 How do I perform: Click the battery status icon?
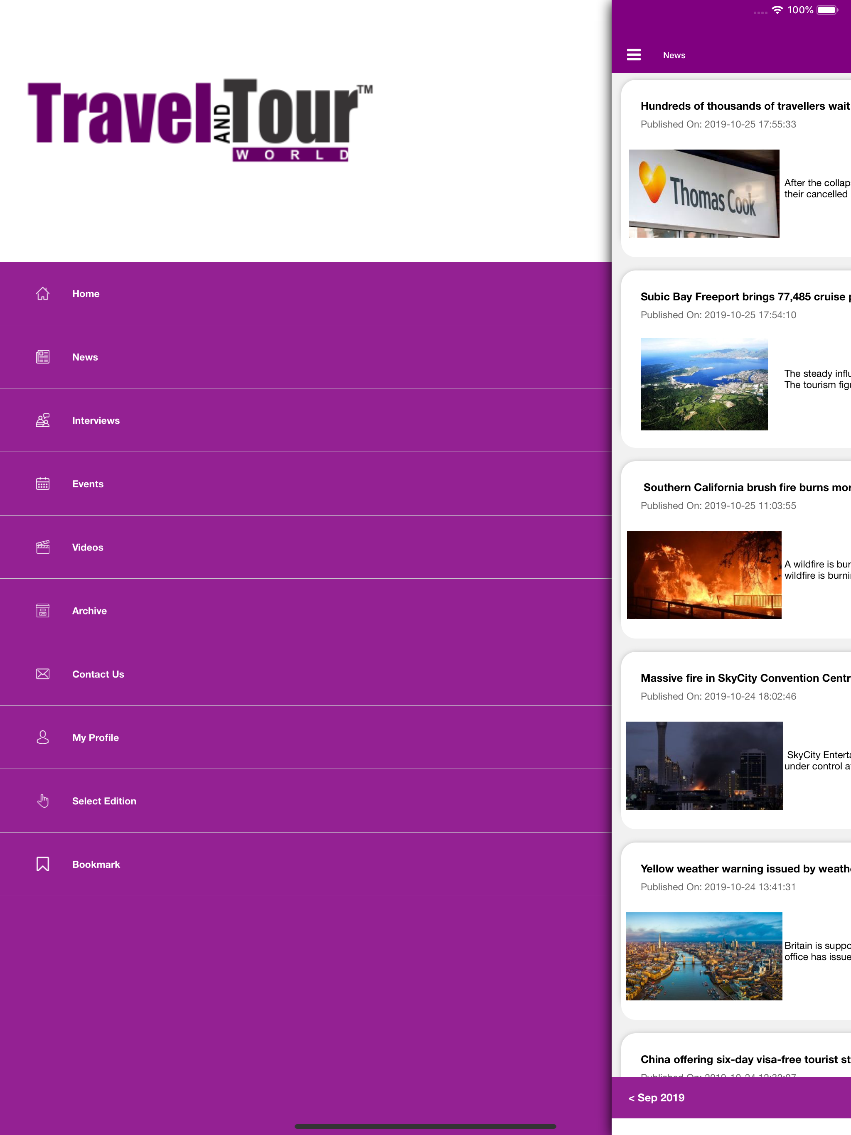[x=827, y=10]
